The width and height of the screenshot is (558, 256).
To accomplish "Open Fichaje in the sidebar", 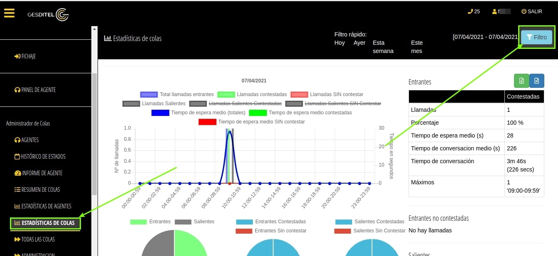I will tap(25, 56).
